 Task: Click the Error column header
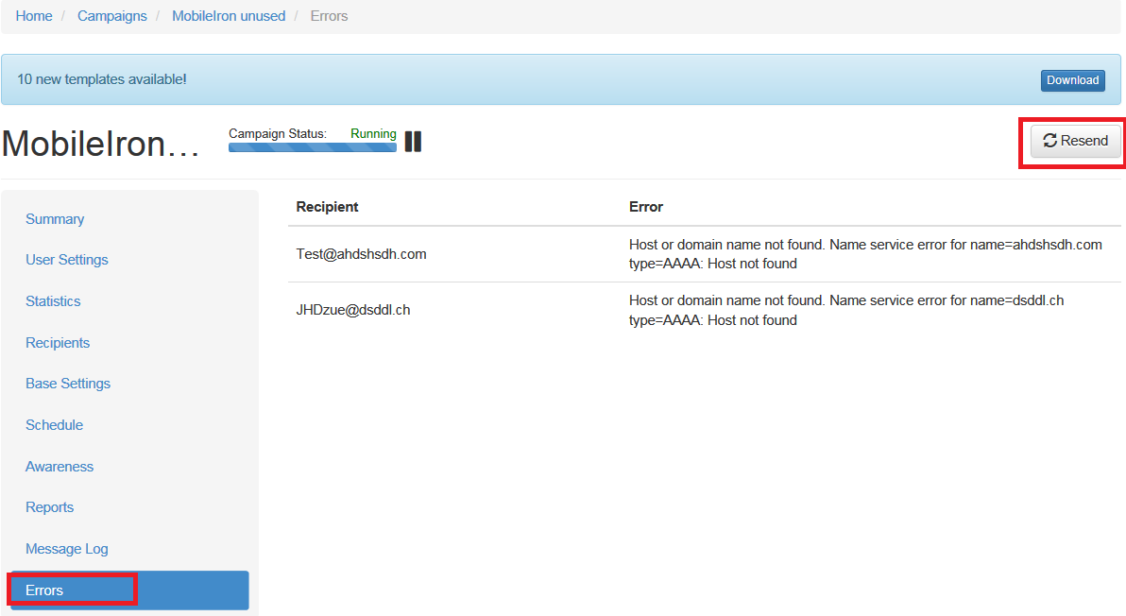tap(645, 207)
